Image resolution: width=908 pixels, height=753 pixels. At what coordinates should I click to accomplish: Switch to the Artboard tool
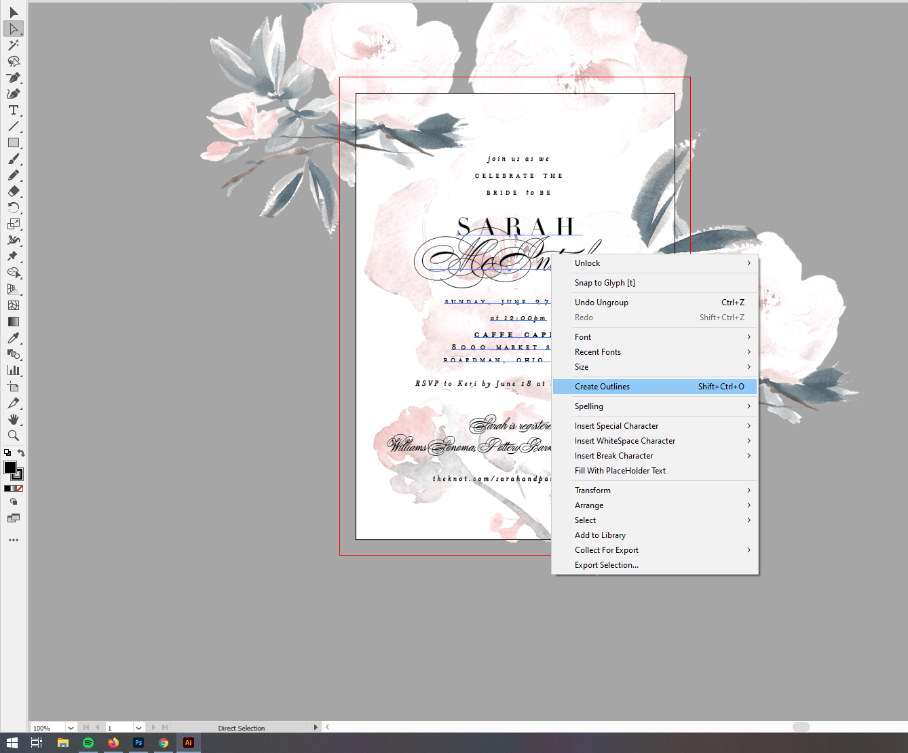[13, 387]
